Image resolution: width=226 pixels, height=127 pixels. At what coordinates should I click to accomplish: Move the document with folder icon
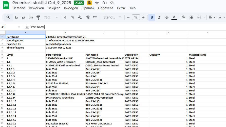click(104, 3)
